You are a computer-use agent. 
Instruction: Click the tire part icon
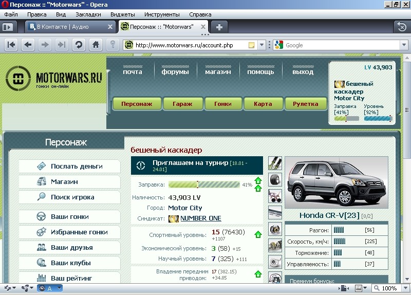(275, 180)
